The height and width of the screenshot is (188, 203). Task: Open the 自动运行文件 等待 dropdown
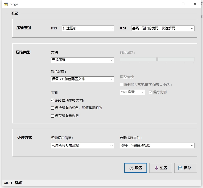157,145
